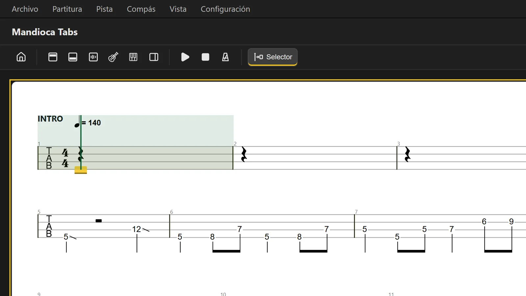Open the Archivo menu
Viewport: 526px width, 296px height.
pyautogui.click(x=25, y=9)
